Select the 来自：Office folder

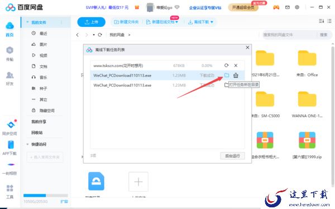[x=307, y=63]
